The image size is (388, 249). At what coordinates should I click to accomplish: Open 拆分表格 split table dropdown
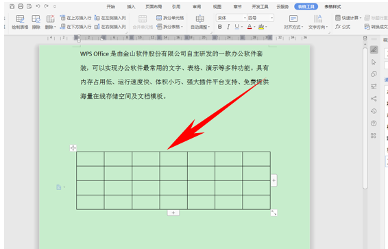coord(170,27)
